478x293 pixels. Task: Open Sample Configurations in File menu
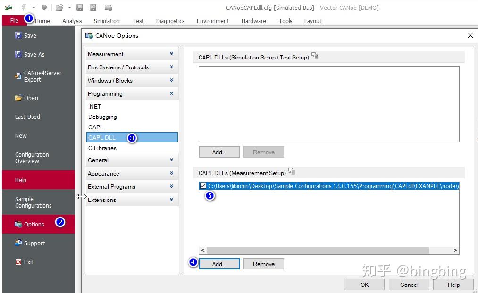click(33, 202)
